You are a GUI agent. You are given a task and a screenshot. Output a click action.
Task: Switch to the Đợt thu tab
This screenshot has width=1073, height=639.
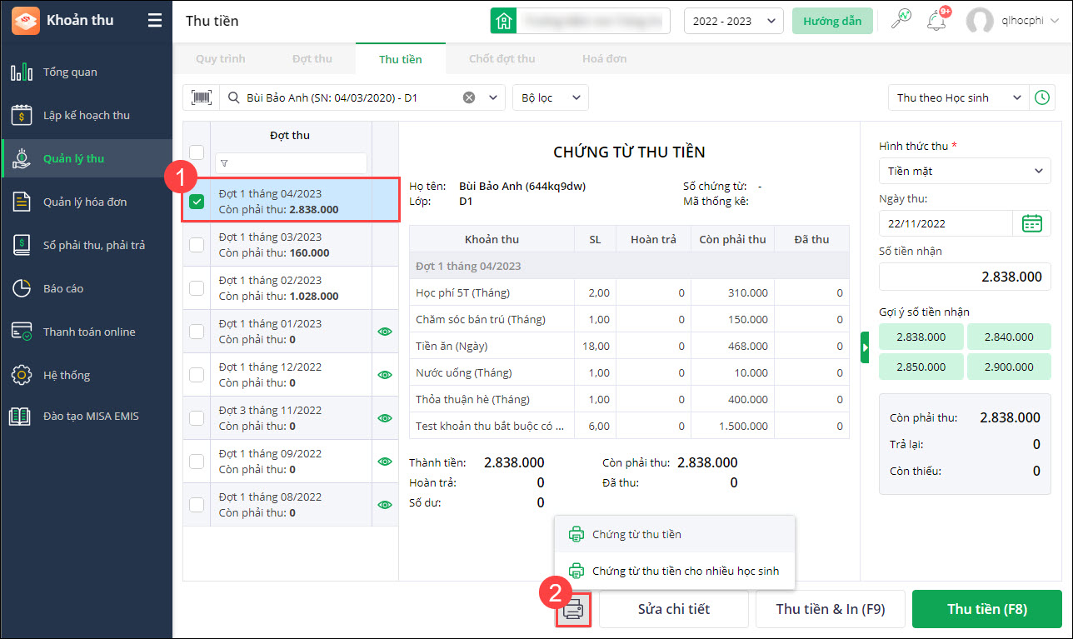(x=312, y=59)
